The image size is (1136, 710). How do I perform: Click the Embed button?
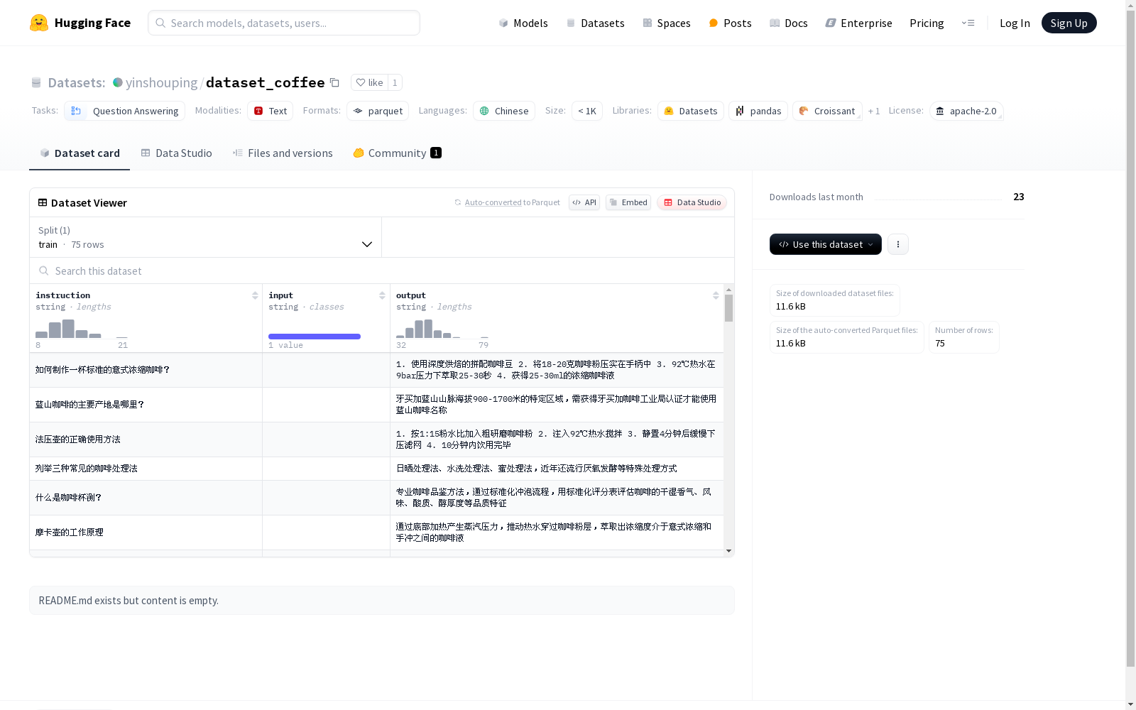[628, 202]
